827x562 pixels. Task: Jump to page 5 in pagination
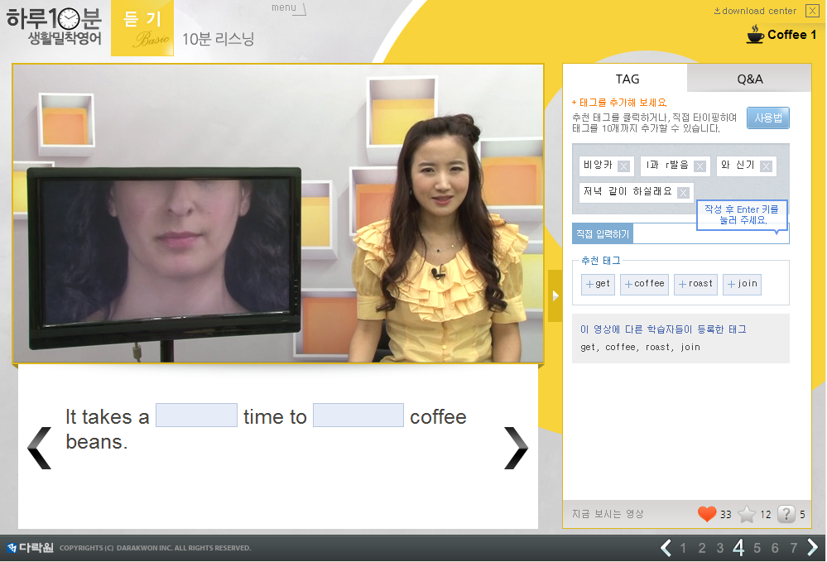757,548
